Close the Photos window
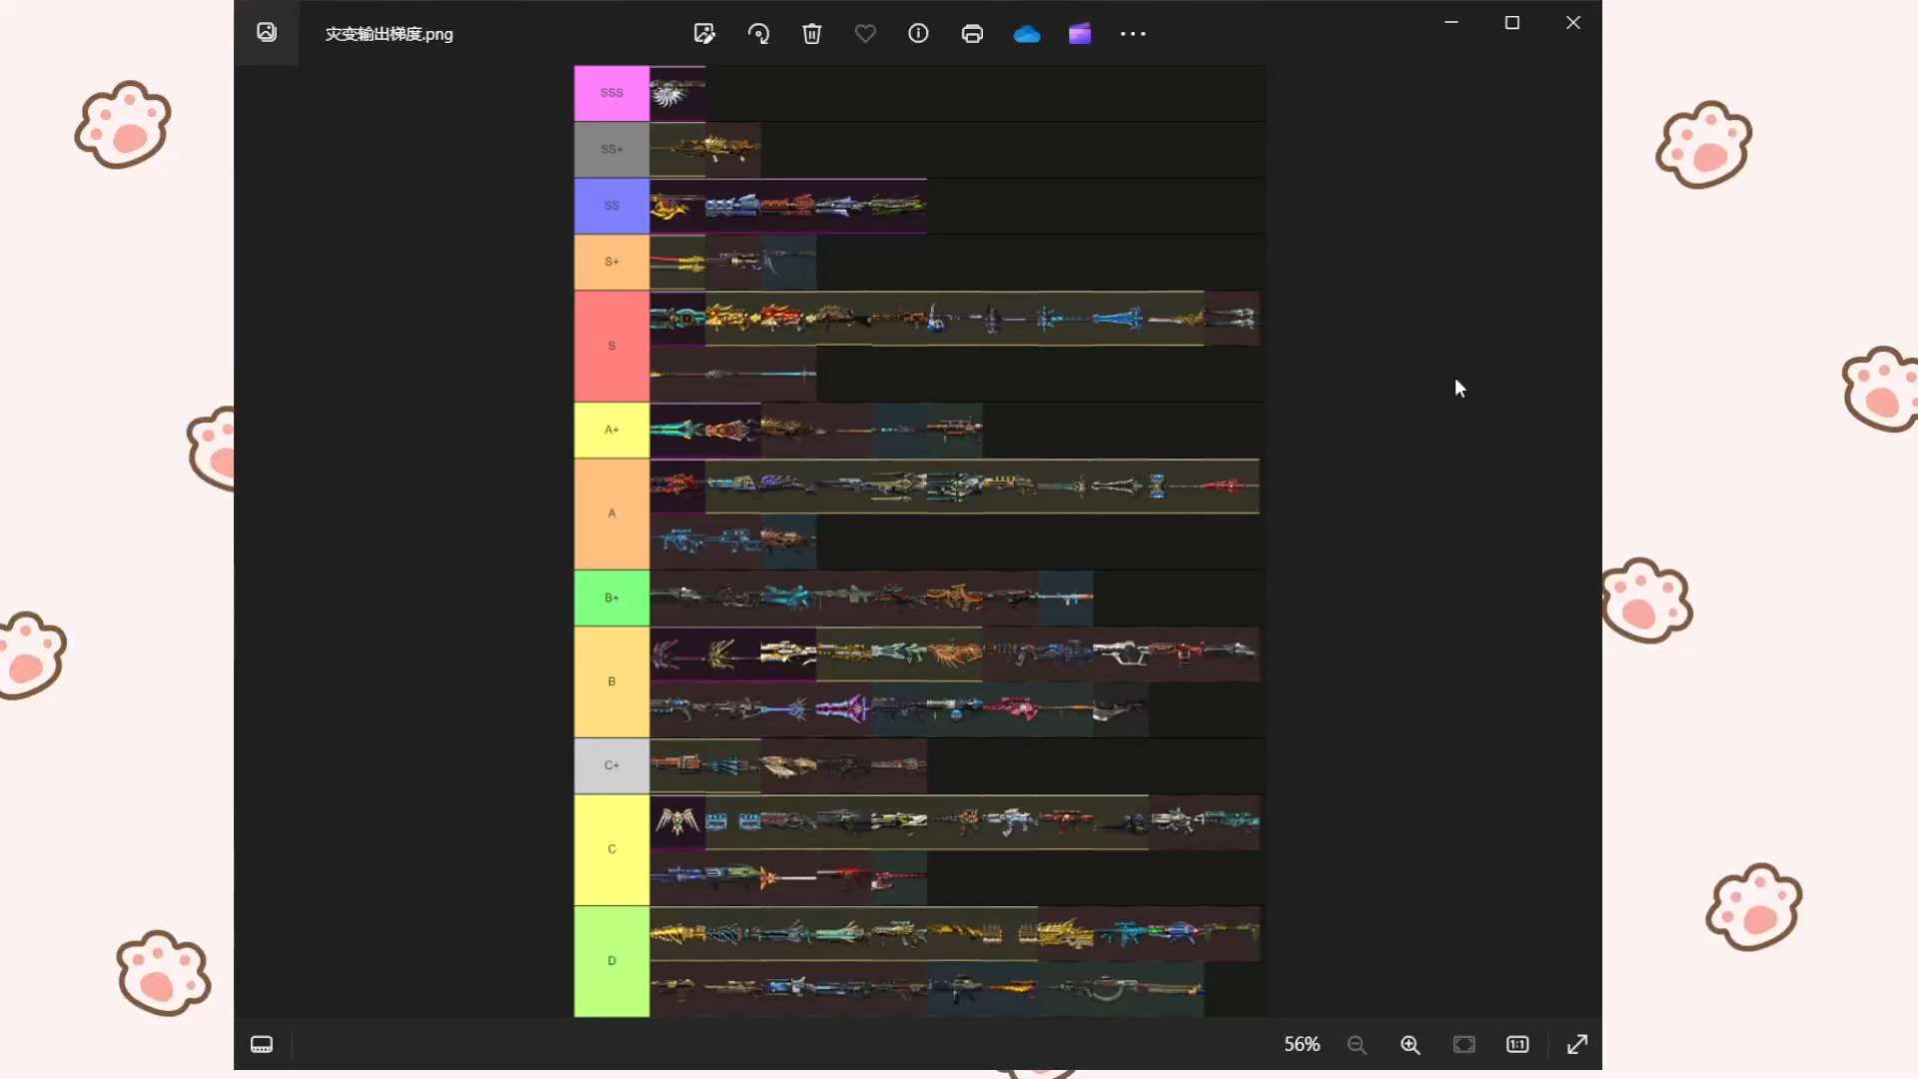Screen dimensions: 1918x1079 click(1573, 22)
